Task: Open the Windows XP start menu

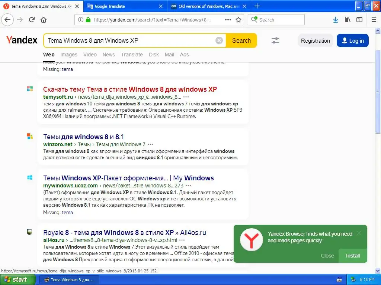Action: [17, 280]
